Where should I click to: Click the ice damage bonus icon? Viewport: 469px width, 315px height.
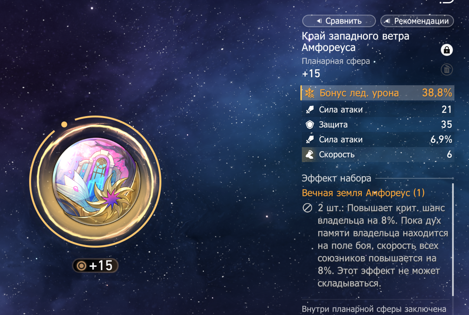coord(309,93)
